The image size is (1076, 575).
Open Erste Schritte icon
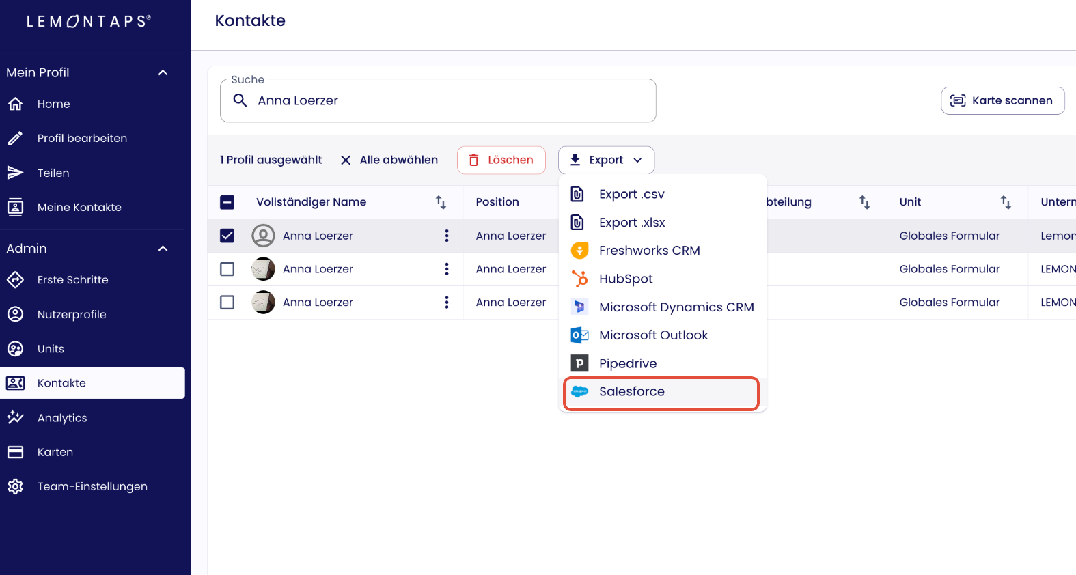tap(15, 279)
